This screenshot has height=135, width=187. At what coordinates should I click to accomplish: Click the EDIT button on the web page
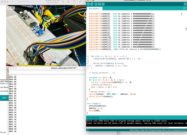point(4,98)
